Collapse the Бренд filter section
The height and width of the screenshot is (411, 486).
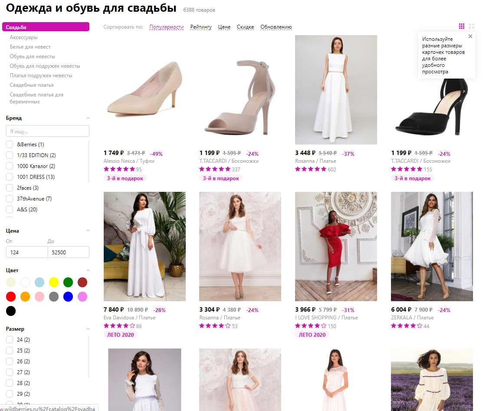click(x=88, y=118)
